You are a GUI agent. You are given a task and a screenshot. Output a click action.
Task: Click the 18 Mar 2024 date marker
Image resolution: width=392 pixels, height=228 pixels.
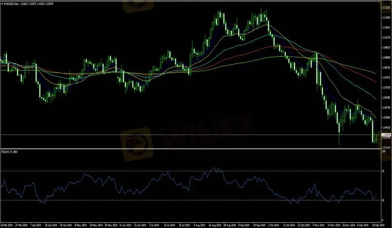click(8, 225)
